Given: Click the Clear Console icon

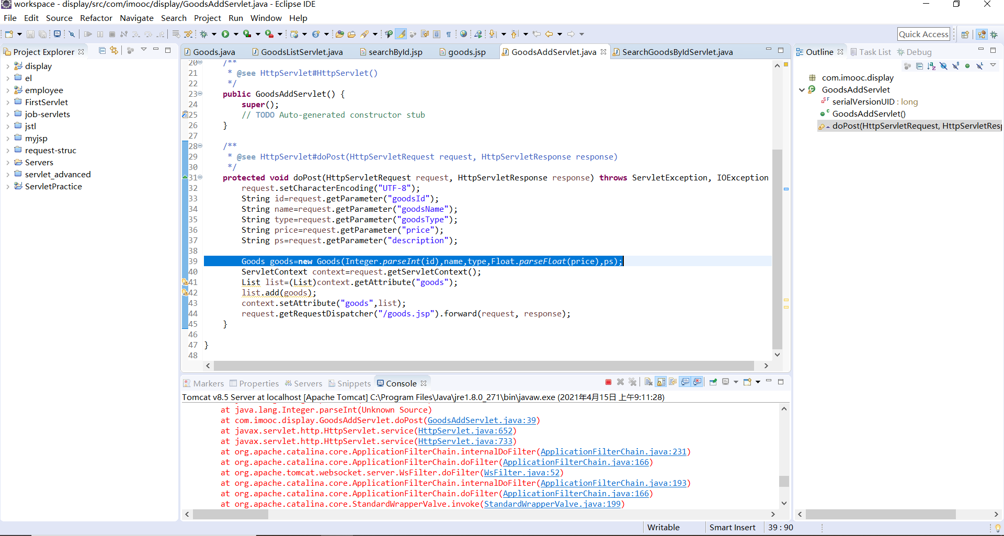Looking at the screenshot, I should pos(648,382).
